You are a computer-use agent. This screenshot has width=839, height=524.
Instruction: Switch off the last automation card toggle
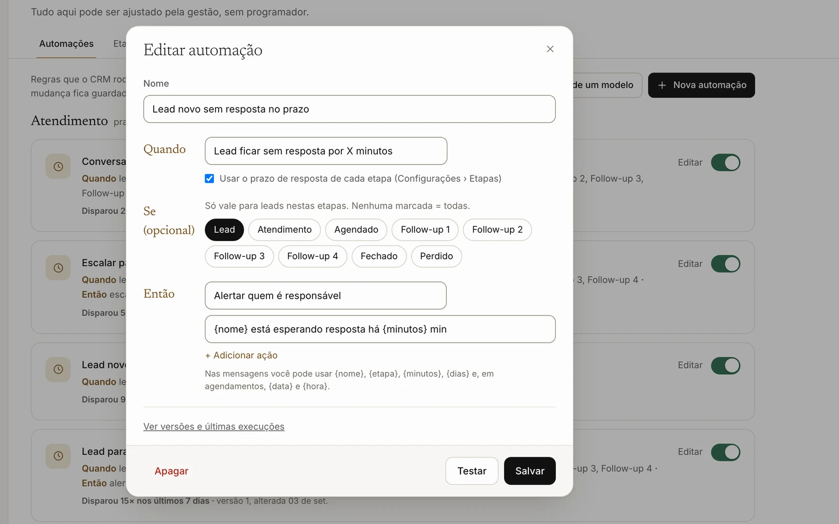tap(726, 452)
